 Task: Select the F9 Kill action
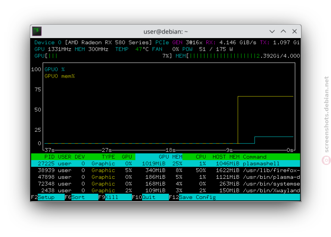pos(115,197)
